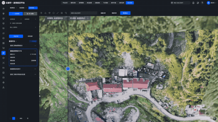Select the highlighted blue top navigation tab
This screenshot has height=122, width=218.
click(x=130, y=3)
